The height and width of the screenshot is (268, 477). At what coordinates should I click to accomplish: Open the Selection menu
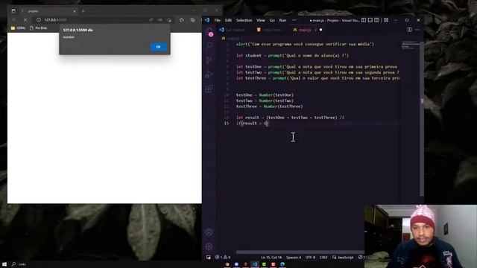coord(244,20)
